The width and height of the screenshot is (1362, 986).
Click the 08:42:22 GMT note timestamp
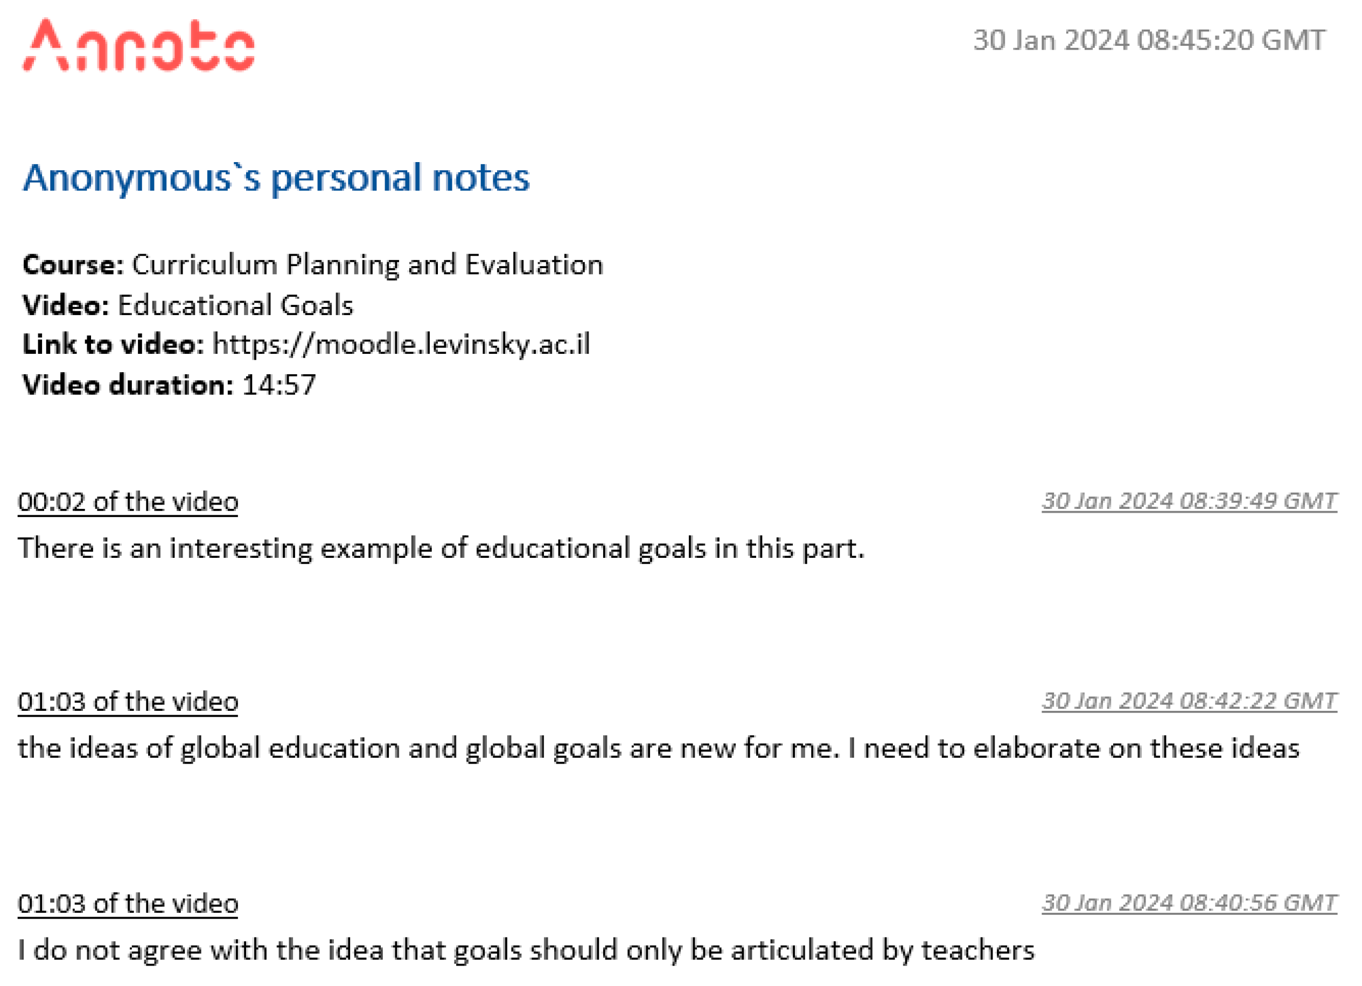click(x=1189, y=701)
